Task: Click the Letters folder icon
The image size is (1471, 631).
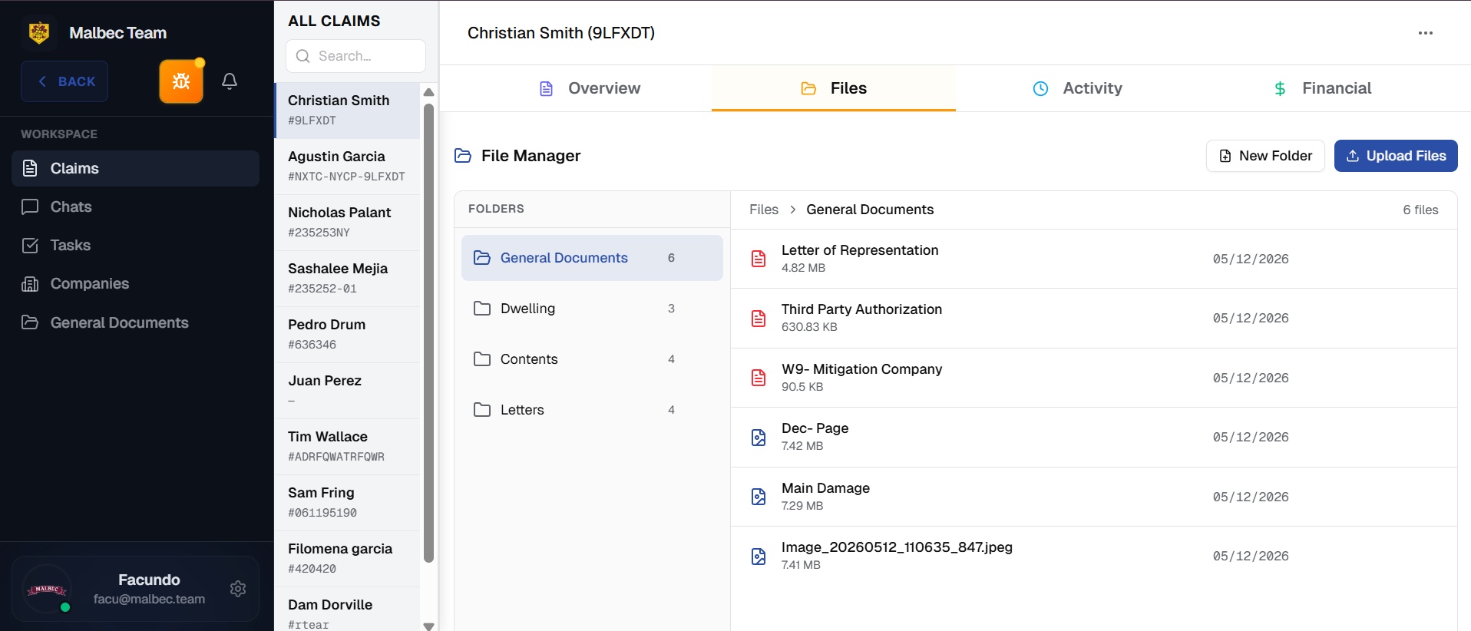Action: (x=482, y=410)
